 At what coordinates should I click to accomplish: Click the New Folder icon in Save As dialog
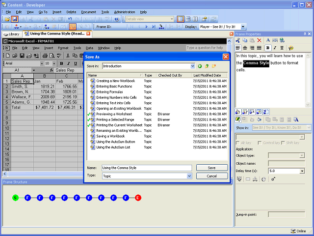(214, 66)
